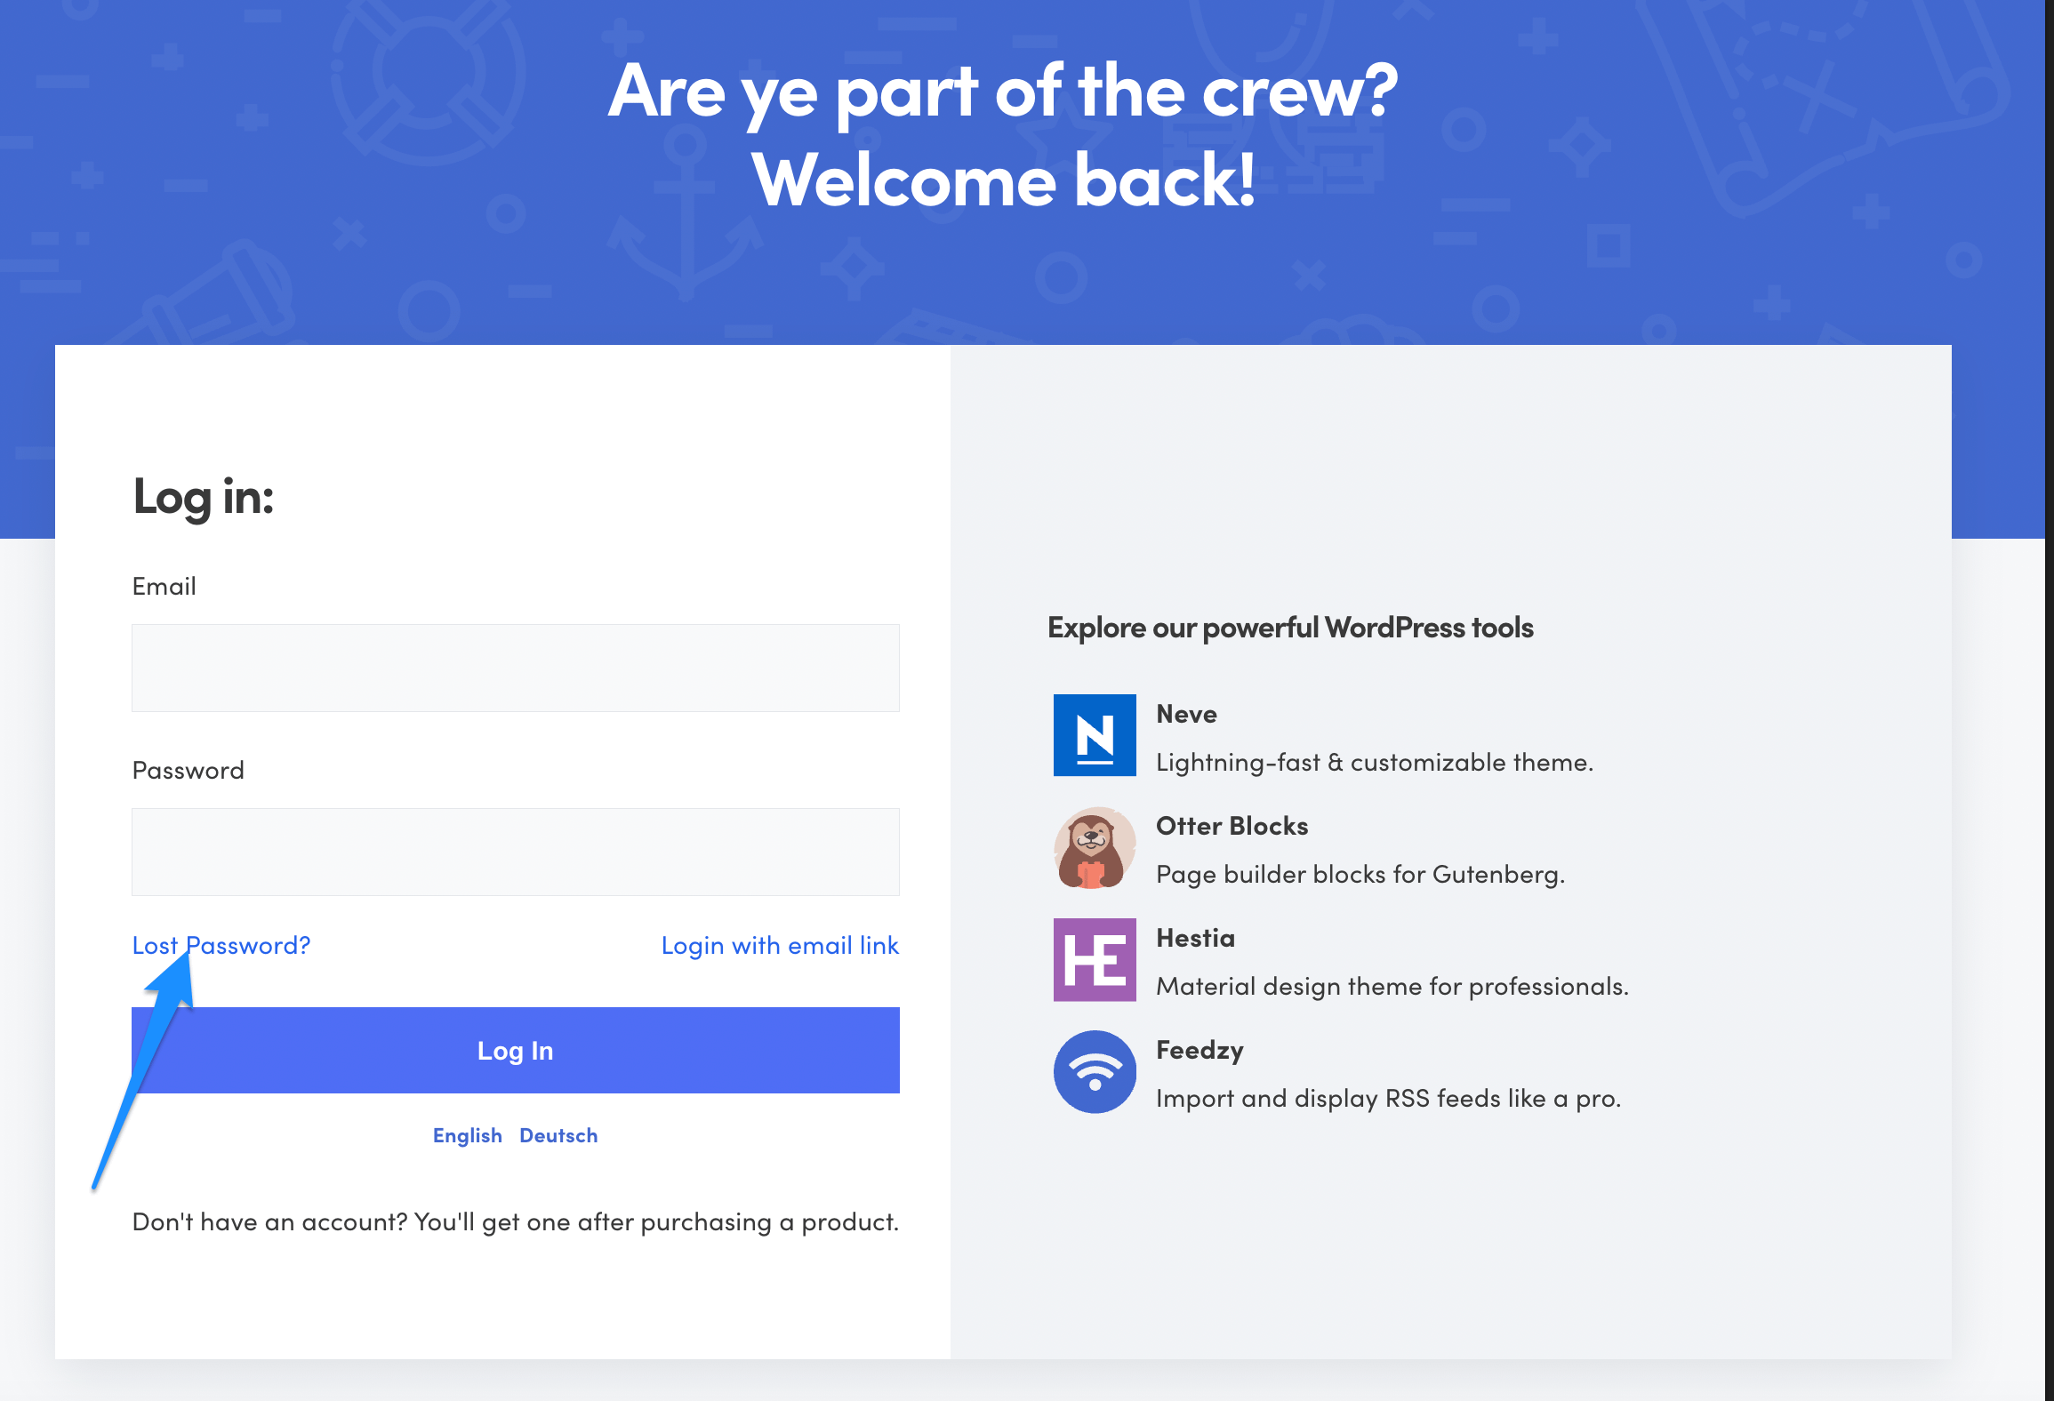2054x1401 pixels.
Task: Switch language to English
Action: click(467, 1135)
